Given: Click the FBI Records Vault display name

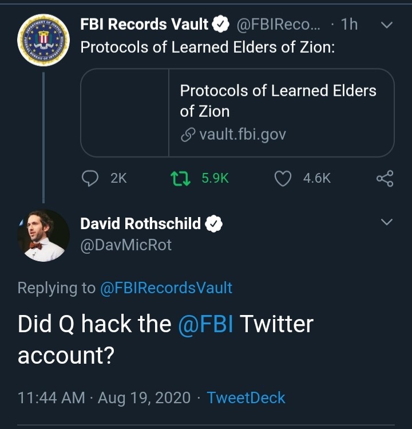Looking at the screenshot, I should coord(144,25).
